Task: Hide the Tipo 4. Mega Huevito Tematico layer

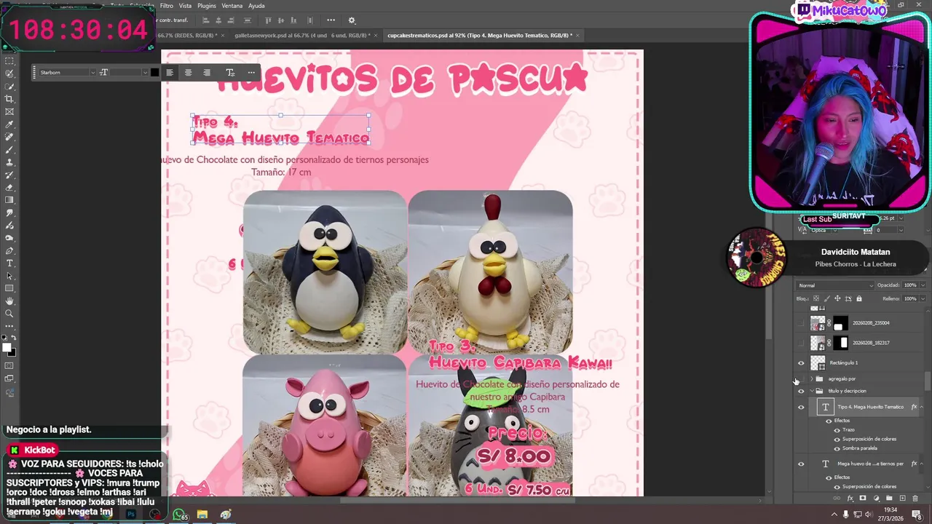Action: coord(801,408)
